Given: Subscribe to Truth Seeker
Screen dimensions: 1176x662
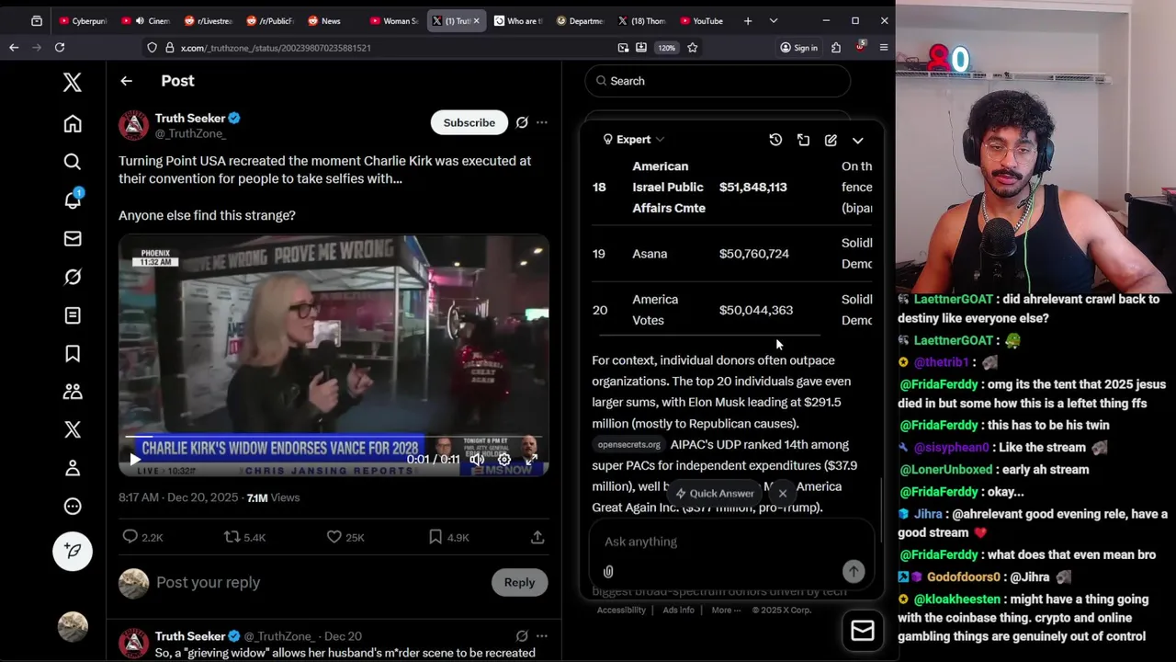Looking at the screenshot, I should 469,122.
